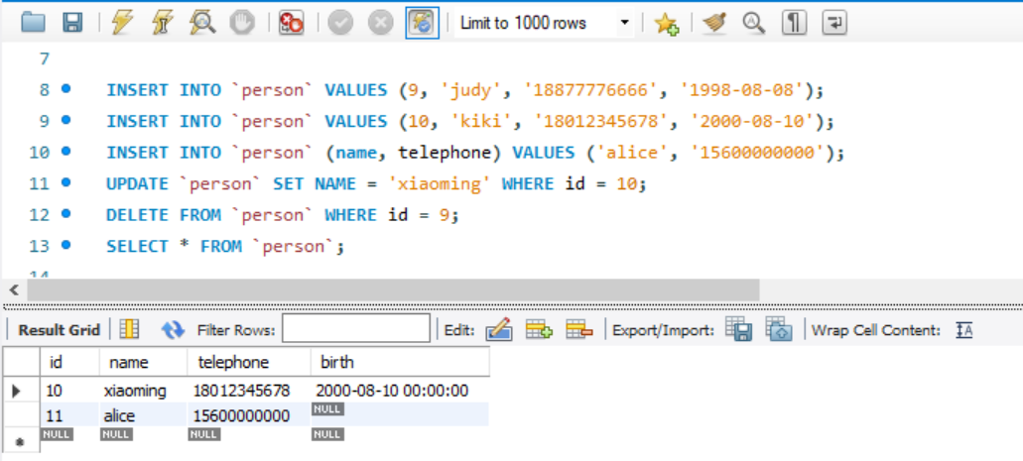Click NULL name cell in the new row
Image resolution: width=1023 pixels, height=461 pixels.
[x=116, y=434]
